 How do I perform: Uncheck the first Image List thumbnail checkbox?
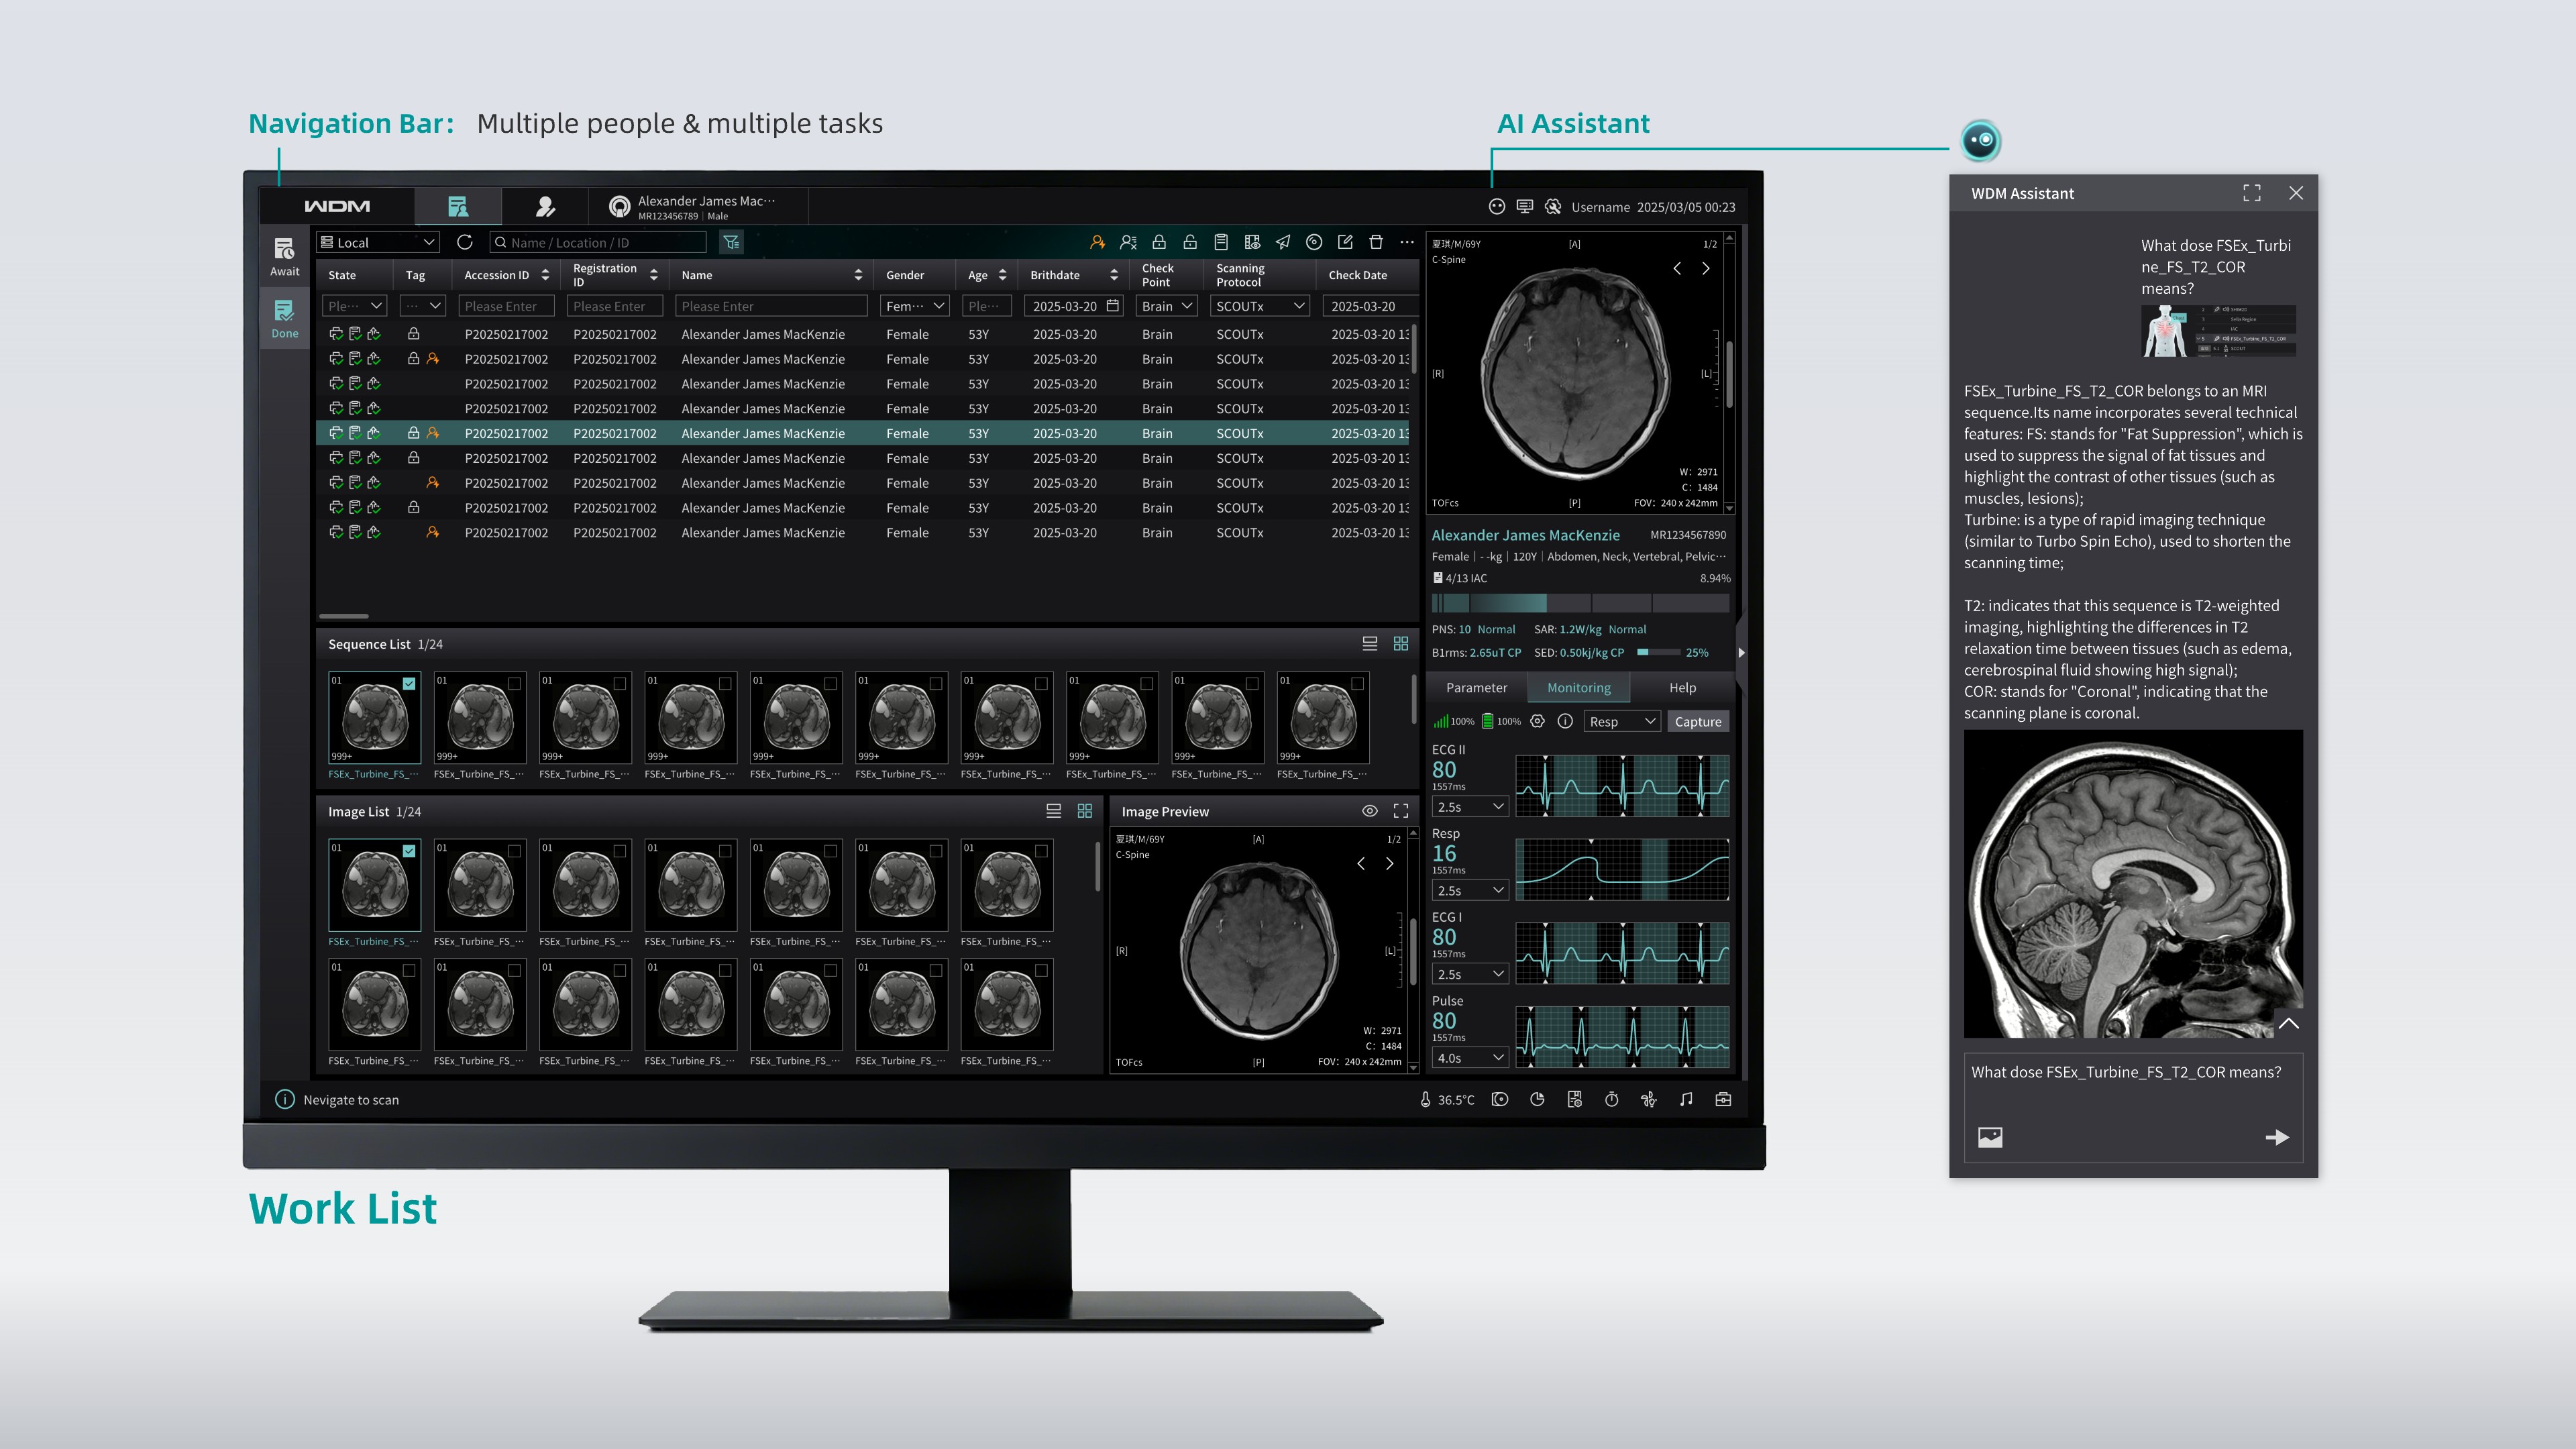tap(409, 851)
